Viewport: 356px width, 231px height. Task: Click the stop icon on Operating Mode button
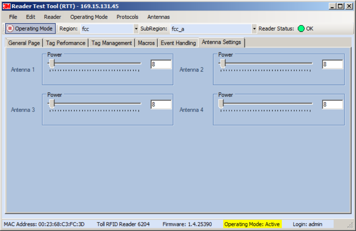tap(10, 29)
